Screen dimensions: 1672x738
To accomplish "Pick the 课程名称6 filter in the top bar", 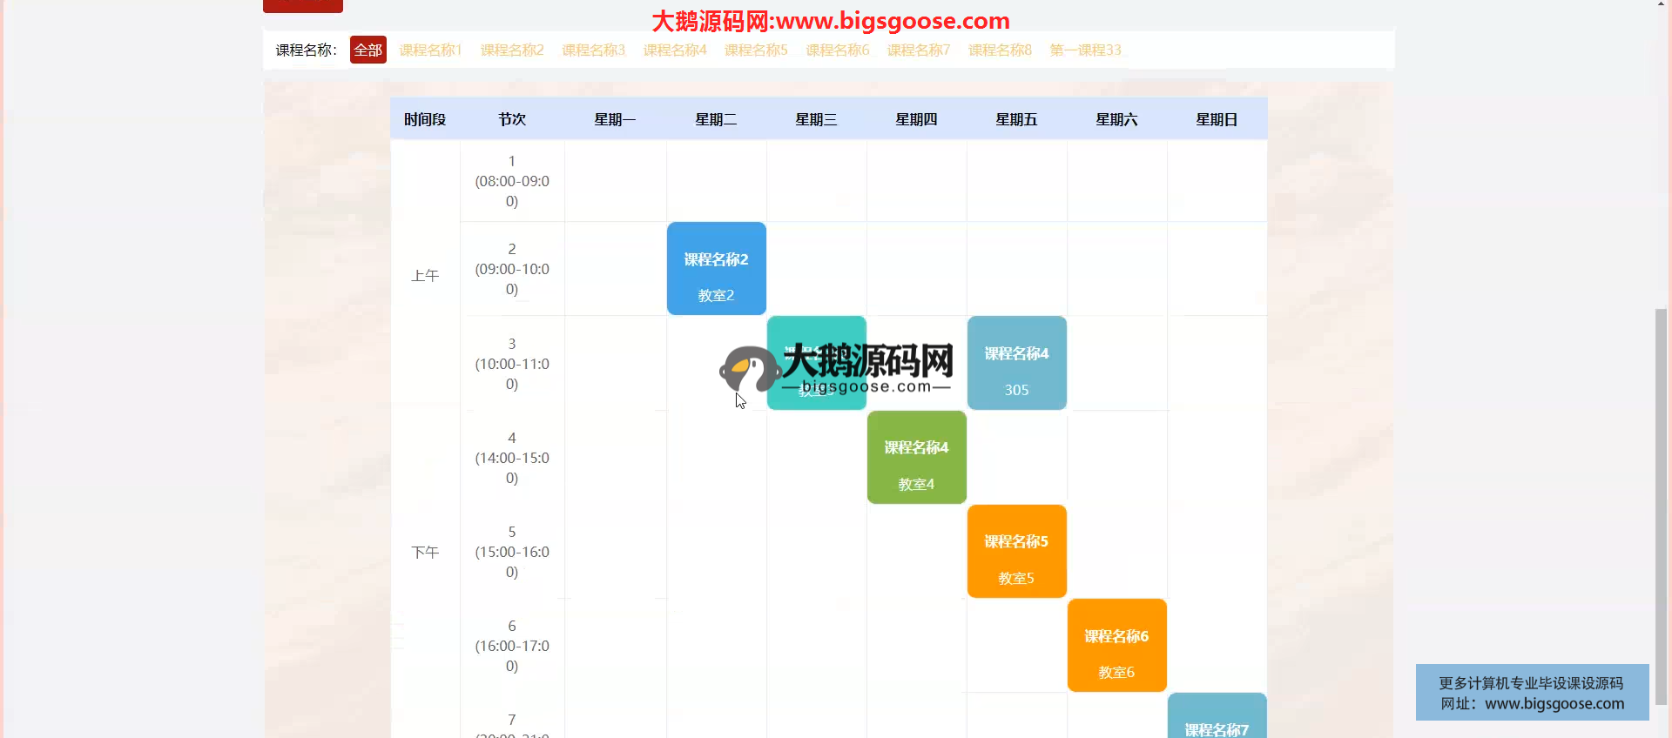I will [x=837, y=50].
